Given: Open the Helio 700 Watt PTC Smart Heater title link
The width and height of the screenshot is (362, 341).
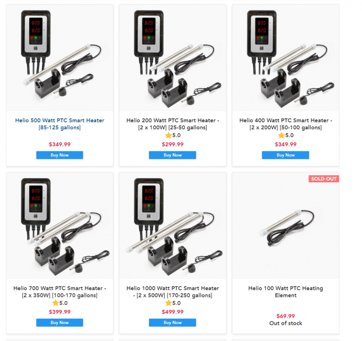Looking at the screenshot, I should (60, 292).
